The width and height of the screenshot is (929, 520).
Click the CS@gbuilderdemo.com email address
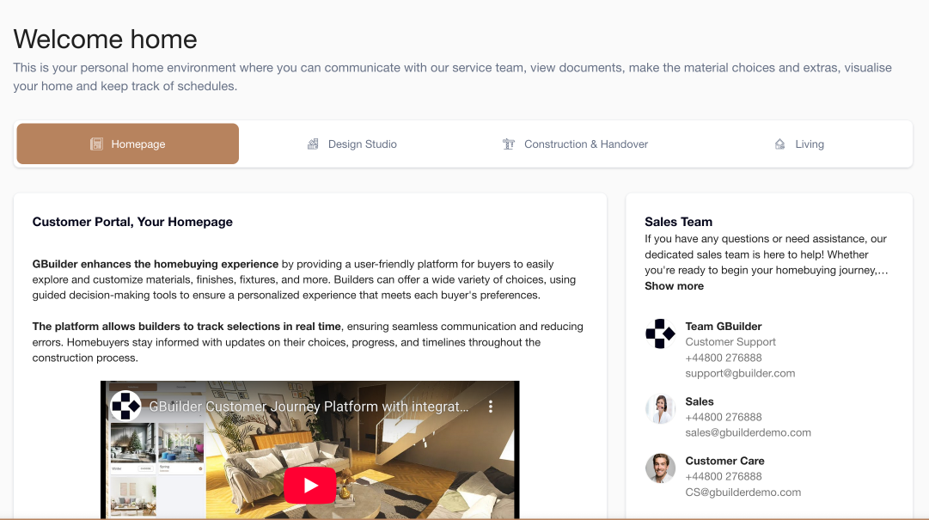point(743,492)
